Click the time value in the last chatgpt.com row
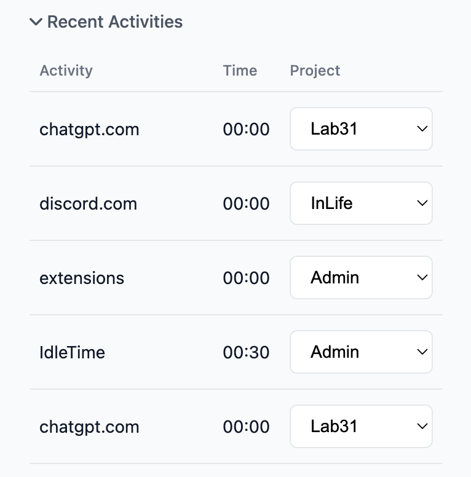This screenshot has width=471, height=477. 246,427
